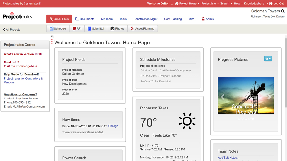This screenshot has height=161, width=287.
Task: Click the All Projects label
Action: pos(13,29)
